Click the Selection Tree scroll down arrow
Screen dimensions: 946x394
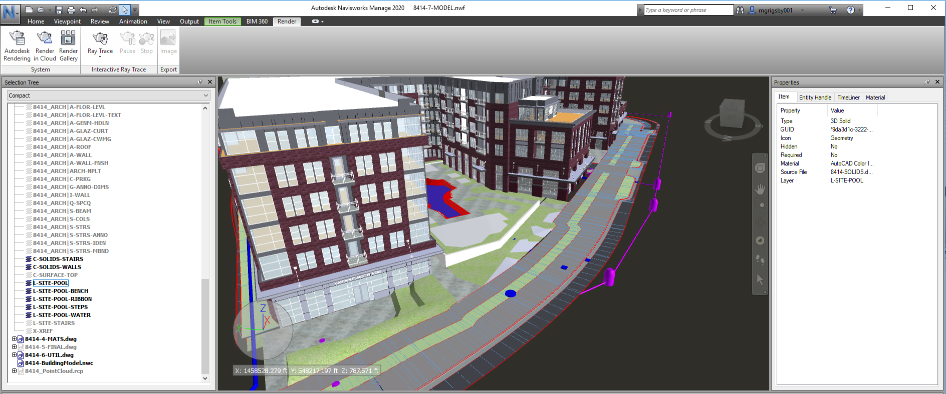[x=205, y=378]
